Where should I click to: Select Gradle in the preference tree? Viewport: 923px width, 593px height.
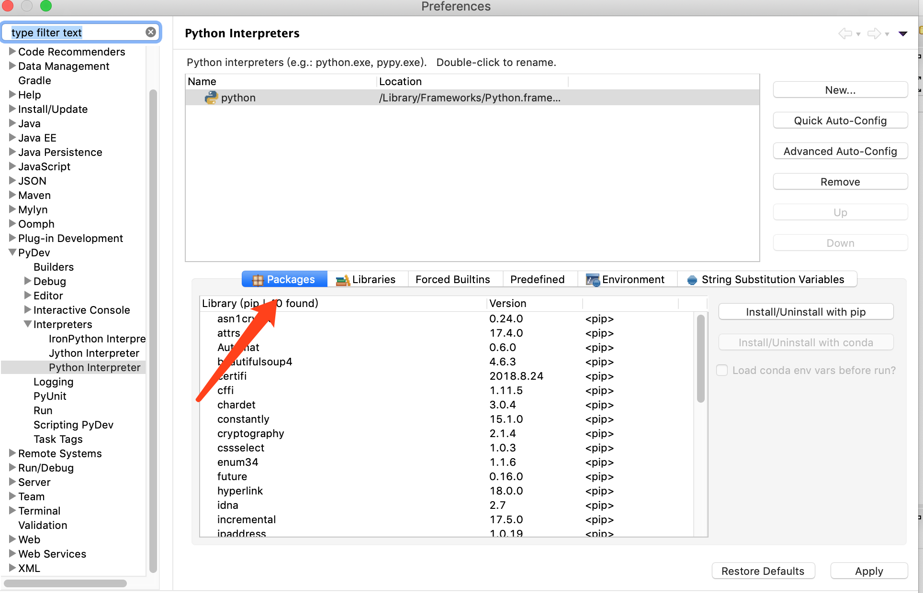pyautogui.click(x=34, y=80)
